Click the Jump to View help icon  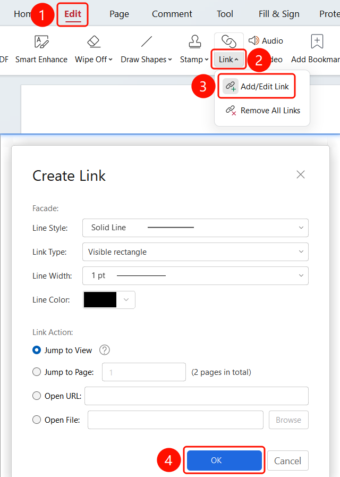tap(105, 350)
